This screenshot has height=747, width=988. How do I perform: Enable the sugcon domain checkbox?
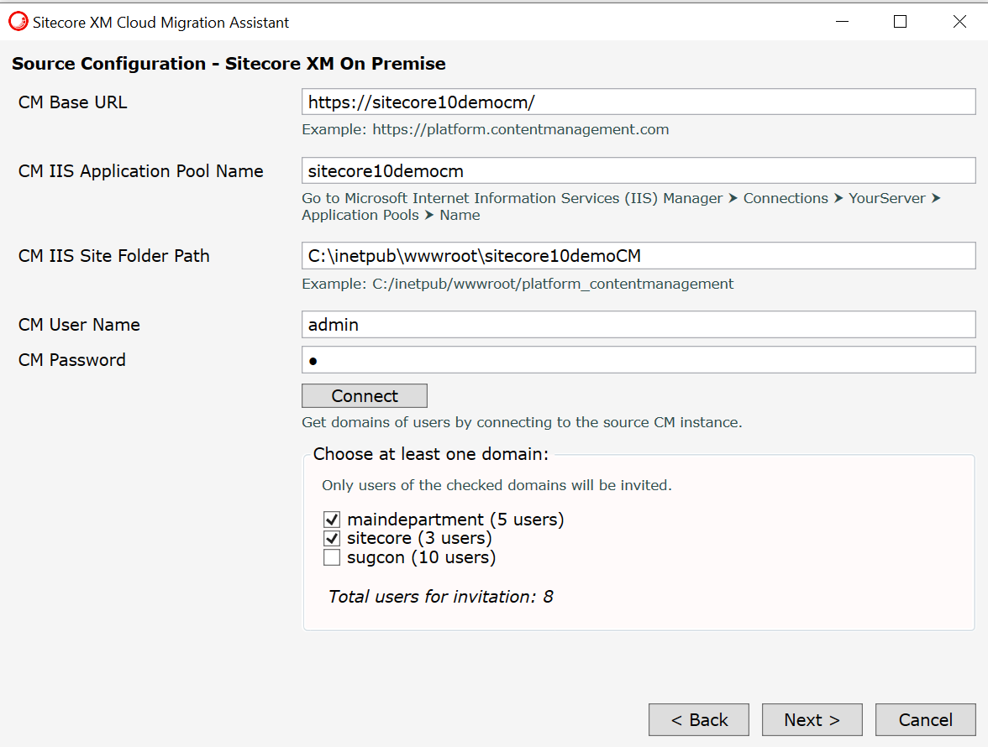[x=332, y=557]
